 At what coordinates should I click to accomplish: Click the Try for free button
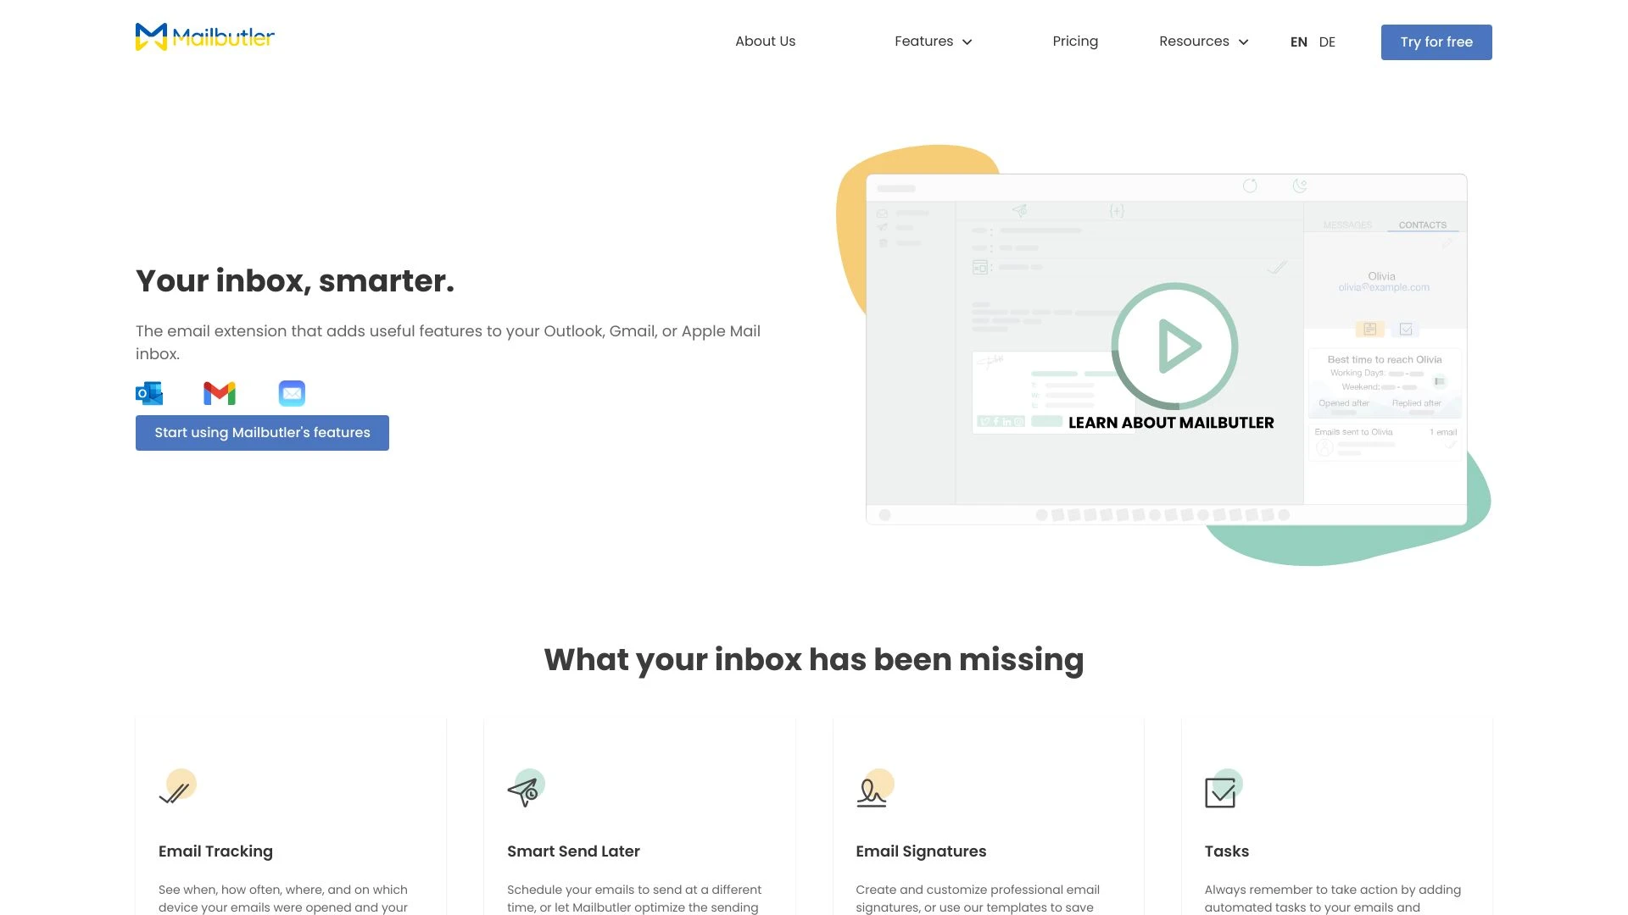[x=1437, y=42]
